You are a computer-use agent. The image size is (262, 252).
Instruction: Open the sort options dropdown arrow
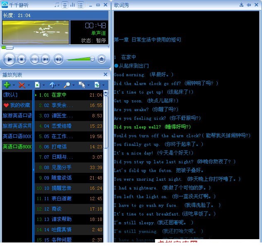(x=58, y=85)
